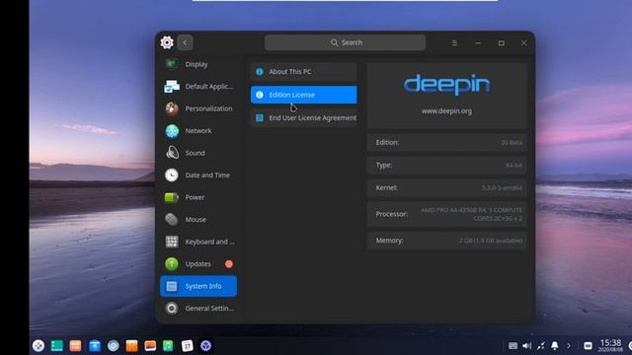The height and width of the screenshot is (355, 632).
Task: Open Keyboard and Language settings
Action: click(x=198, y=242)
